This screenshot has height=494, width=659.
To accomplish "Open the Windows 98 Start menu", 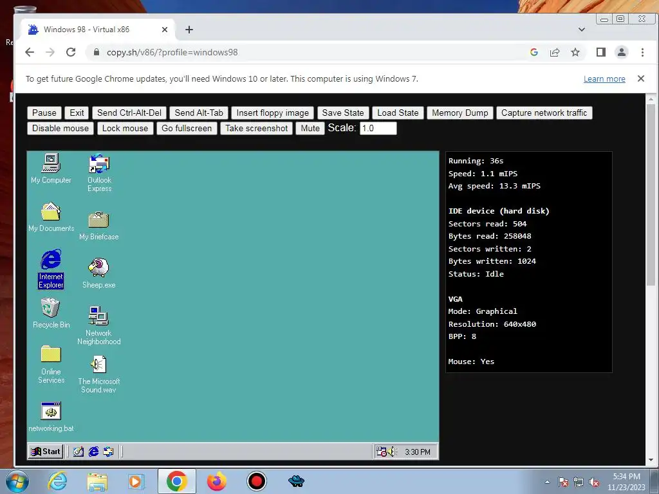I will pos(46,452).
